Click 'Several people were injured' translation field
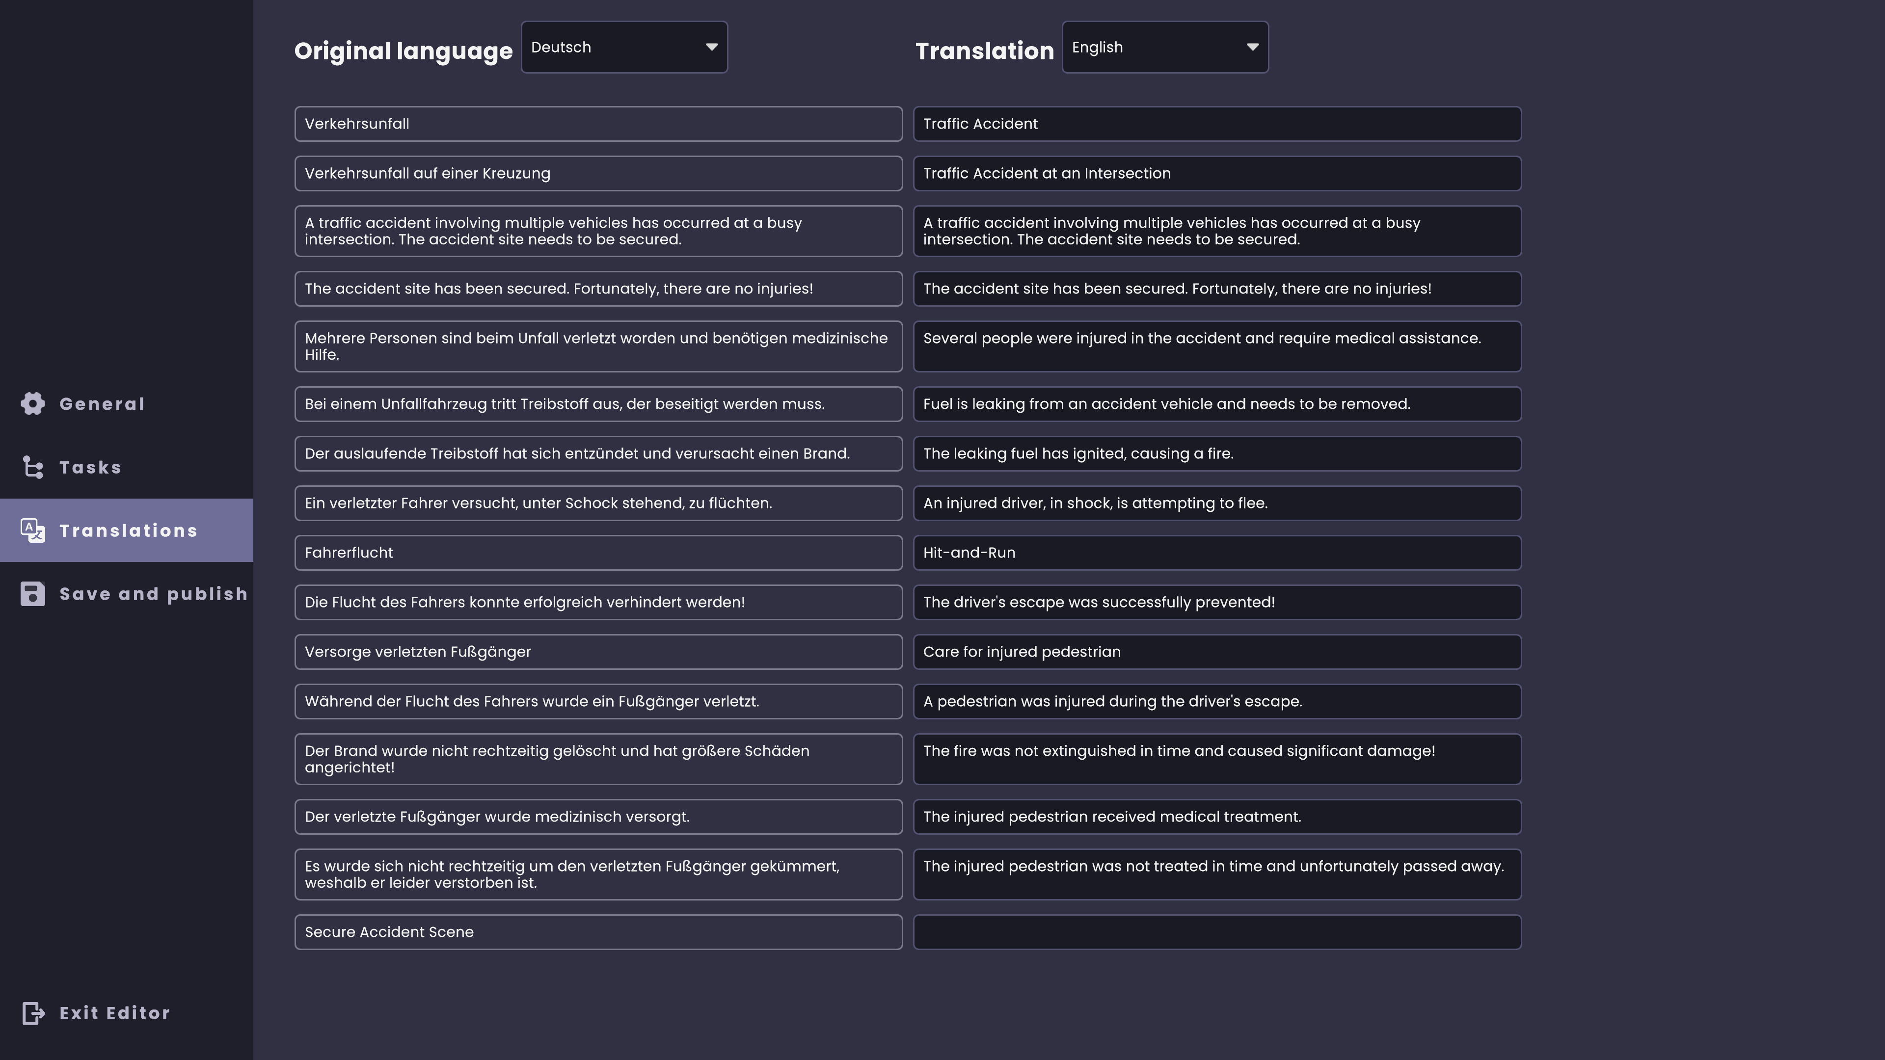The height and width of the screenshot is (1060, 1885). pos(1217,346)
